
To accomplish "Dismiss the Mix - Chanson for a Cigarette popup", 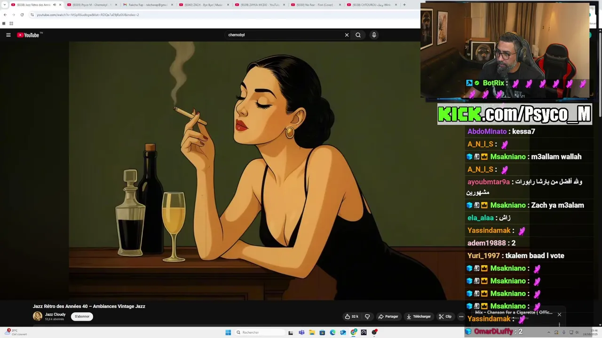I will [x=559, y=315].
